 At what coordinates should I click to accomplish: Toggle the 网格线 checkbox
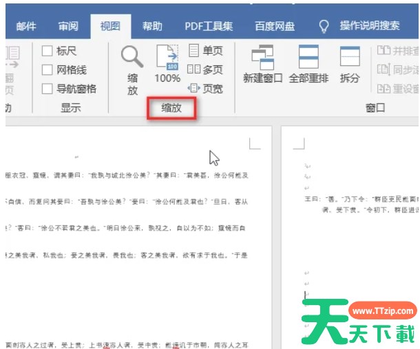[47, 70]
